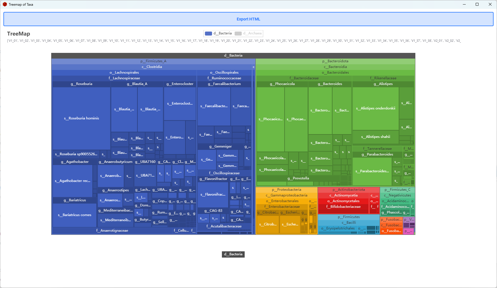Click the s__Roseburia sp9005526 tile
The height and width of the screenshot is (288, 497).
pyautogui.click(x=76, y=154)
